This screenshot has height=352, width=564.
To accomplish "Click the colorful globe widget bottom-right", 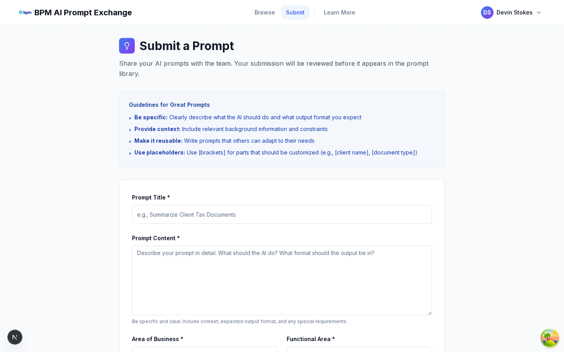I will (549, 338).
